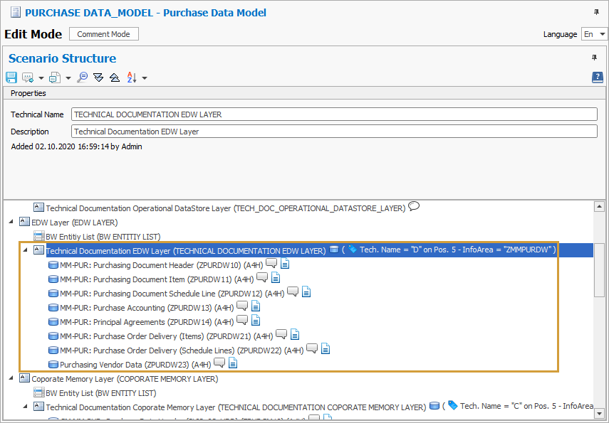Open the search scenario tool

pos(83,77)
